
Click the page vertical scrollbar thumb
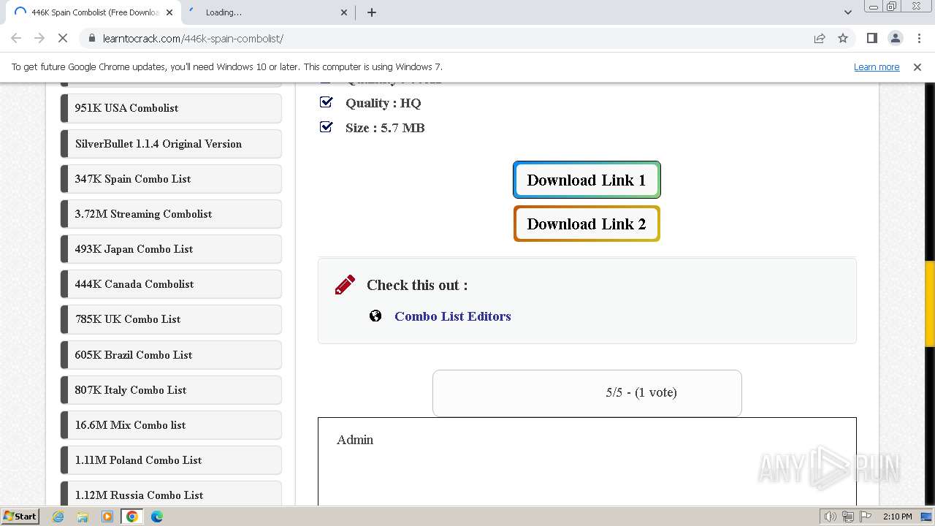pyautogui.click(x=930, y=303)
